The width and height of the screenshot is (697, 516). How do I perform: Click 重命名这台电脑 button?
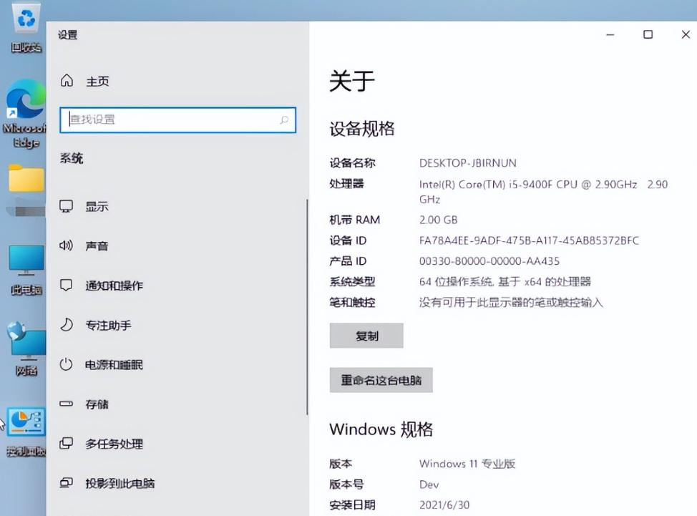381,380
